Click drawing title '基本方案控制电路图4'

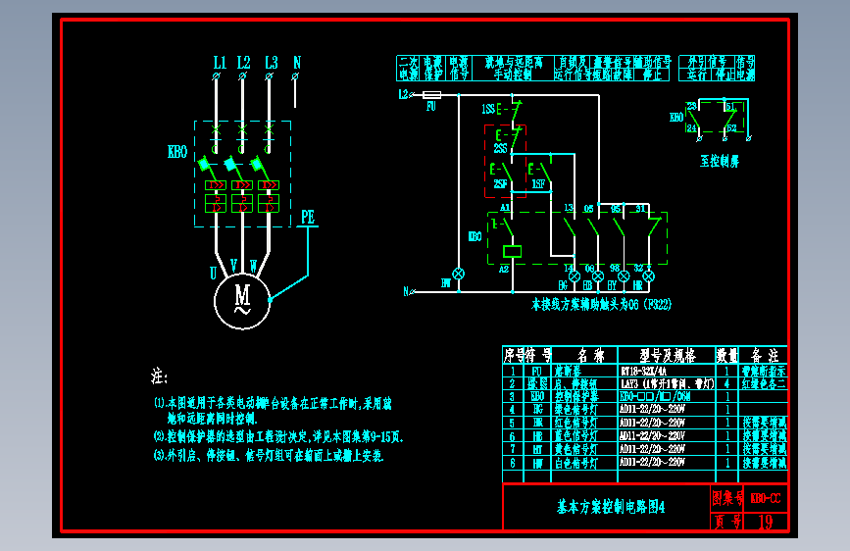coord(611,507)
